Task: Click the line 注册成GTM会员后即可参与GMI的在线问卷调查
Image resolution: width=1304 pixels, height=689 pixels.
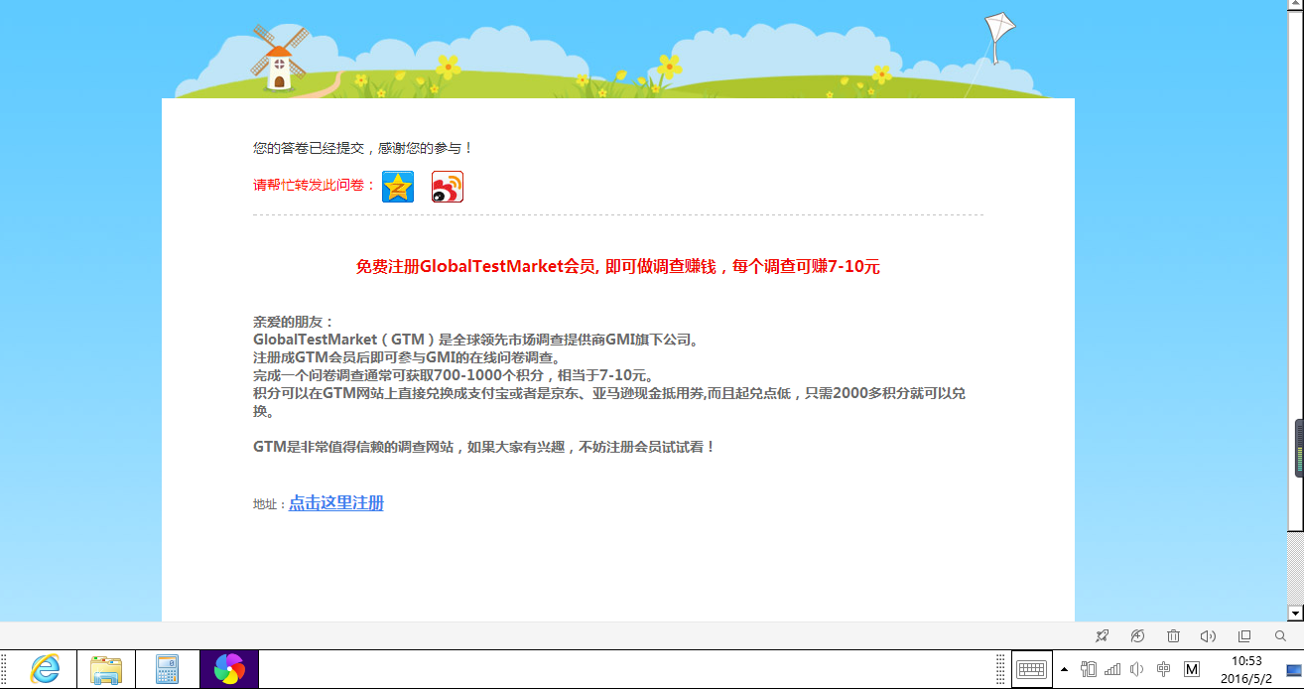Action: (x=409, y=357)
